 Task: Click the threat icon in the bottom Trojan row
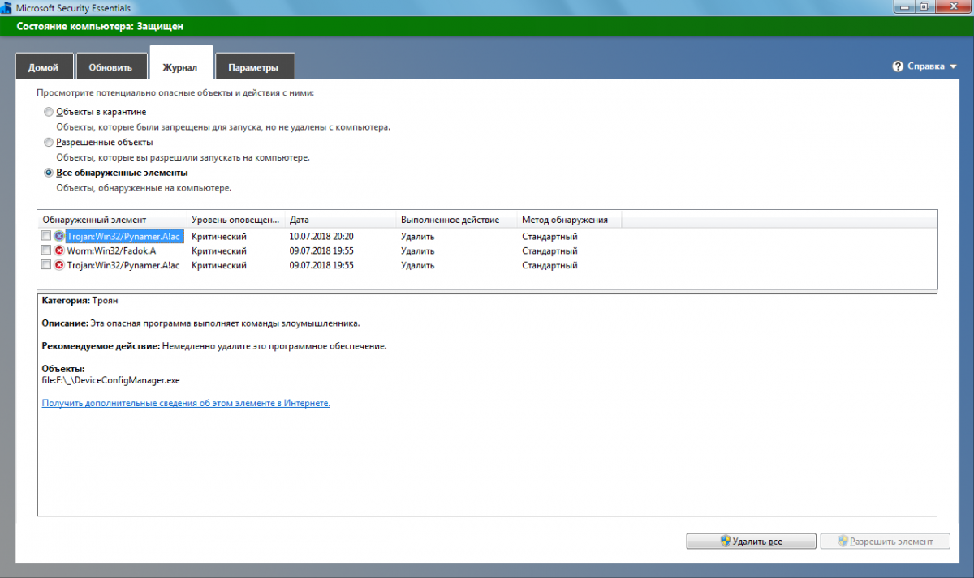click(59, 265)
